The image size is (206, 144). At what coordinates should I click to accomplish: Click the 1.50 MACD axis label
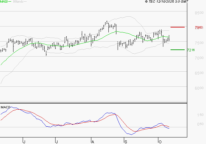[x=200, y=115]
